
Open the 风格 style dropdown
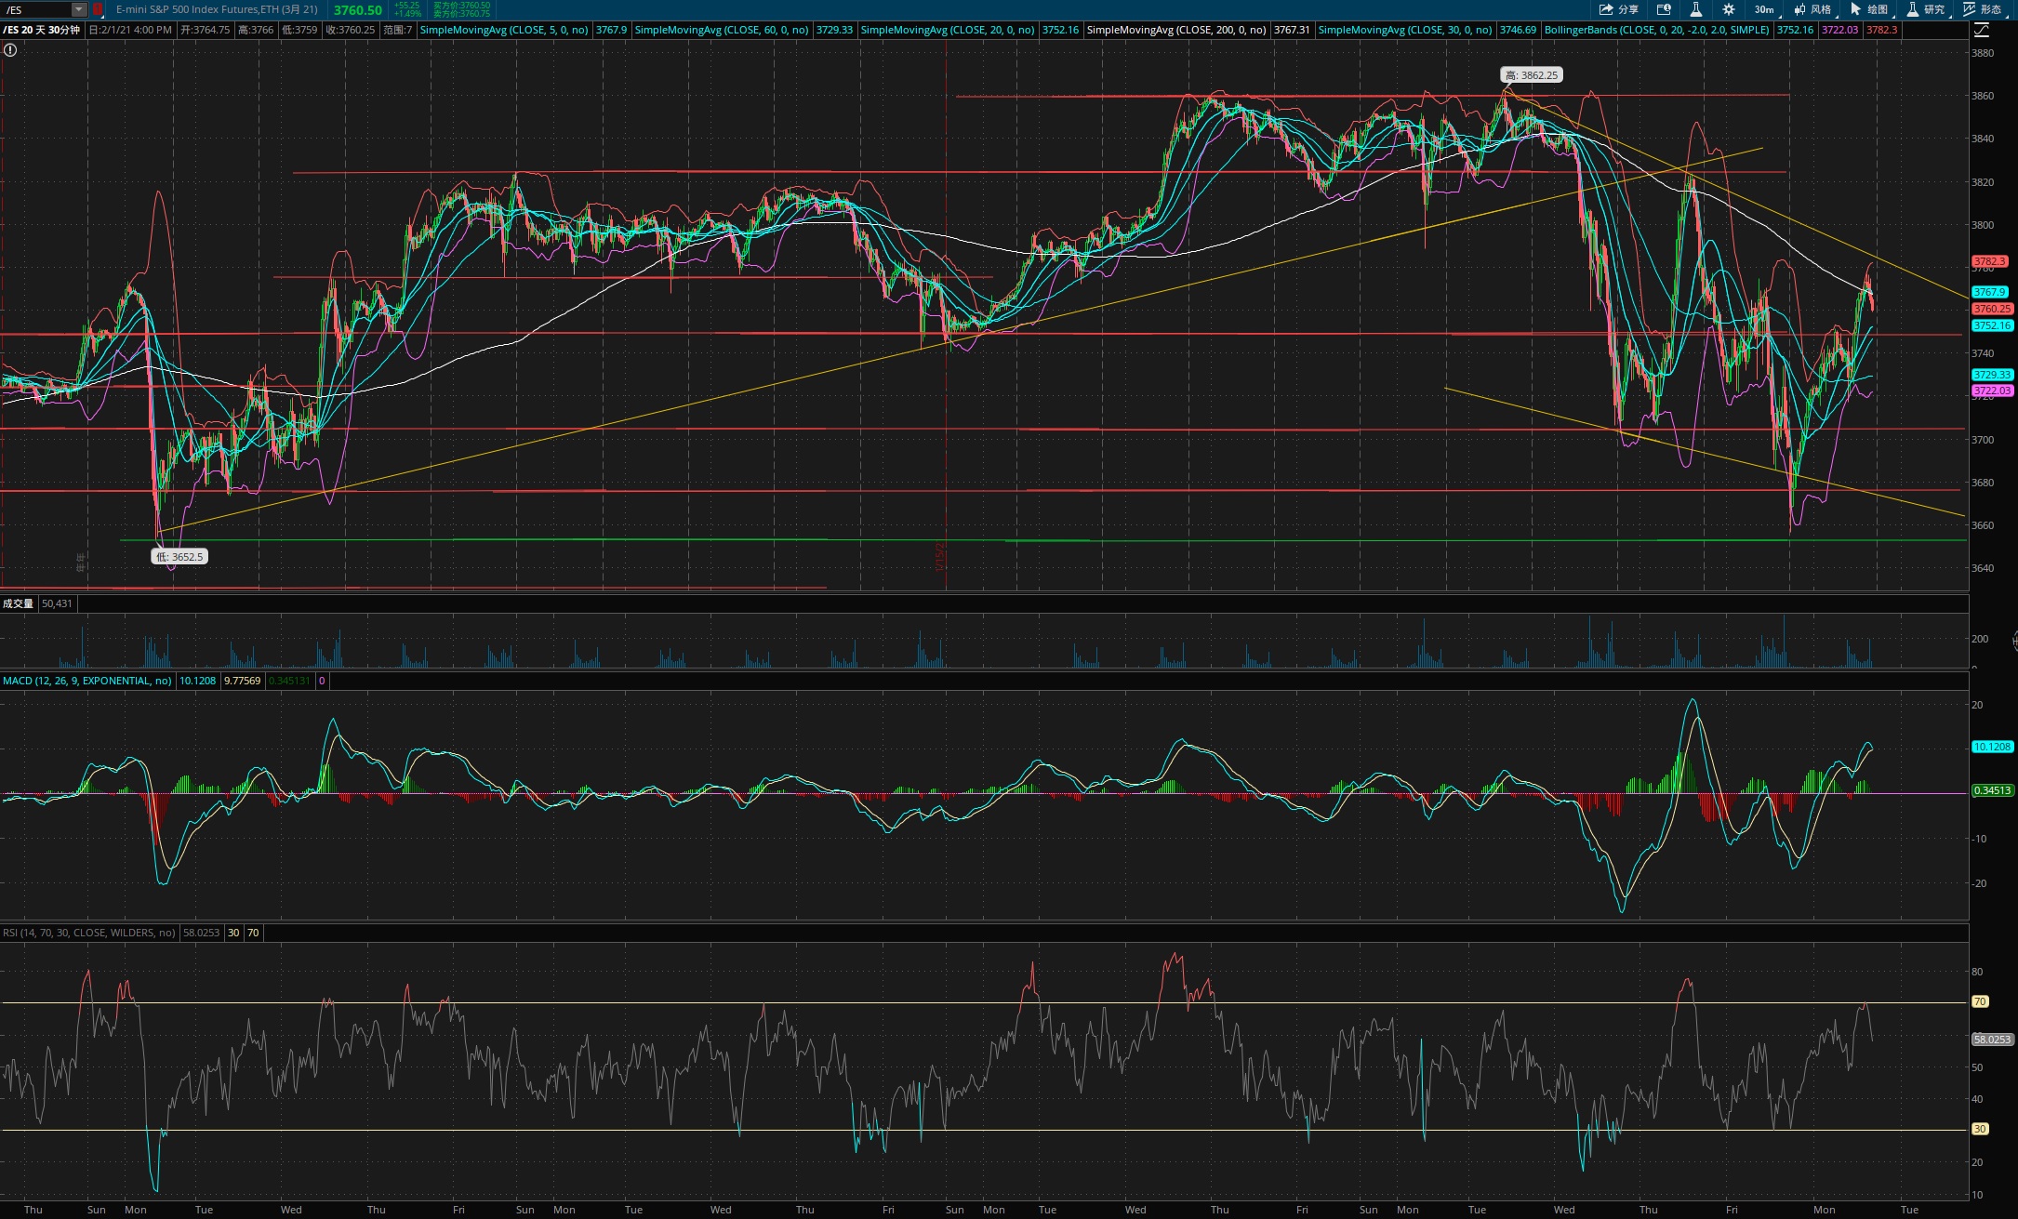pos(1812,9)
